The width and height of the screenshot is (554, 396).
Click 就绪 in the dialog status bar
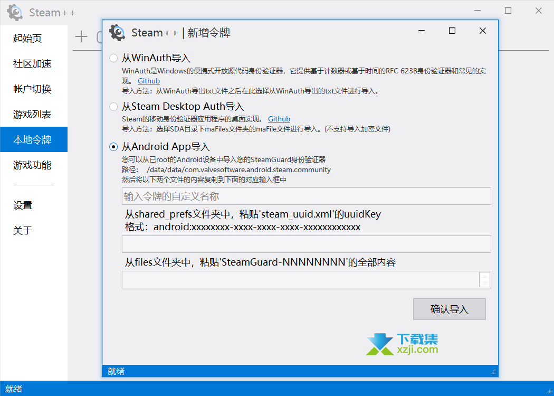pyautogui.click(x=116, y=371)
